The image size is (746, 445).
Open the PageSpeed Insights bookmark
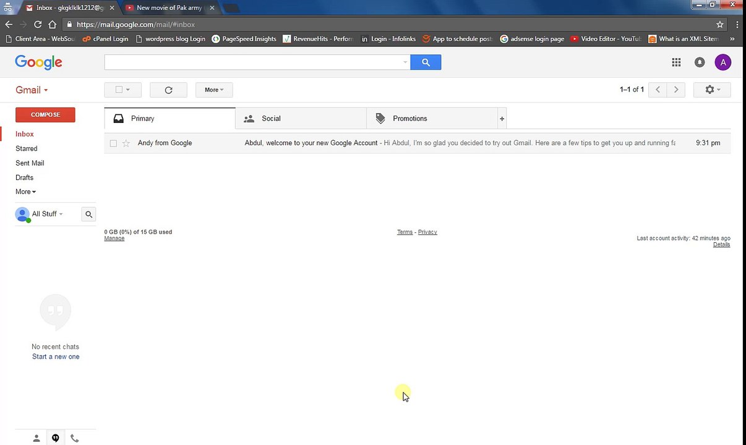click(244, 38)
